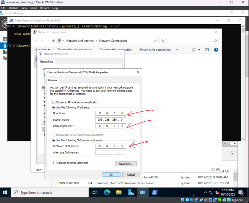Switch to Server Manager taskbar icon
Viewport: 249px width, 203px height.
[131, 193]
